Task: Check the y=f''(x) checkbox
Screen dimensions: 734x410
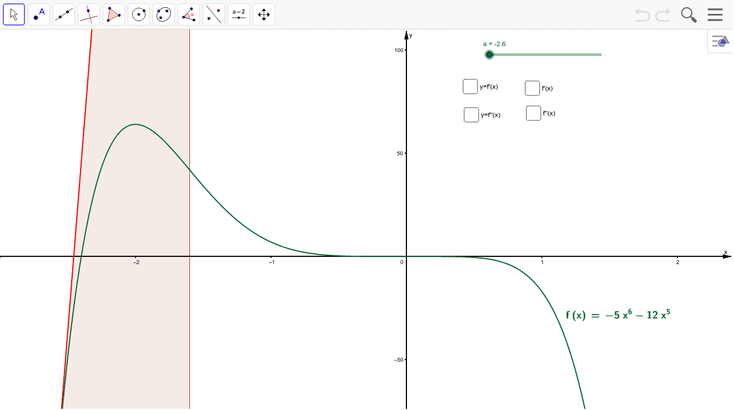Action: pyautogui.click(x=470, y=114)
